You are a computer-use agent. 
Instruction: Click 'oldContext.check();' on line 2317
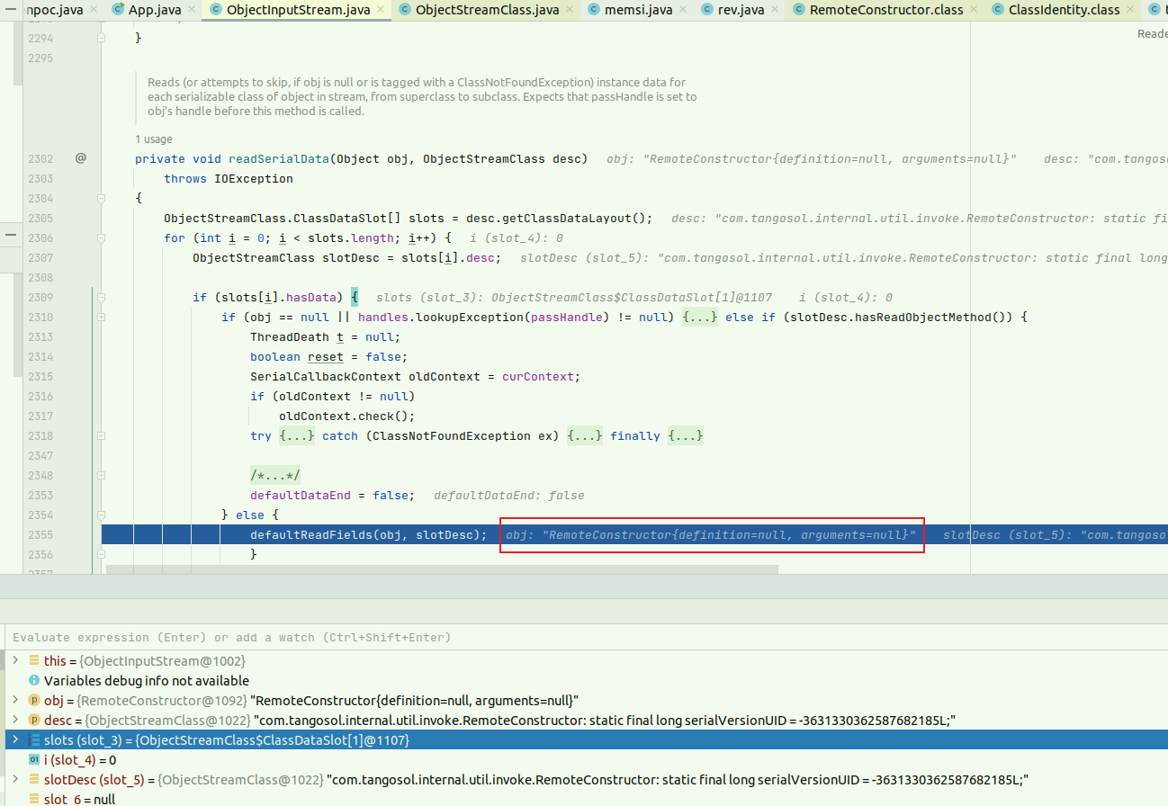coord(347,416)
